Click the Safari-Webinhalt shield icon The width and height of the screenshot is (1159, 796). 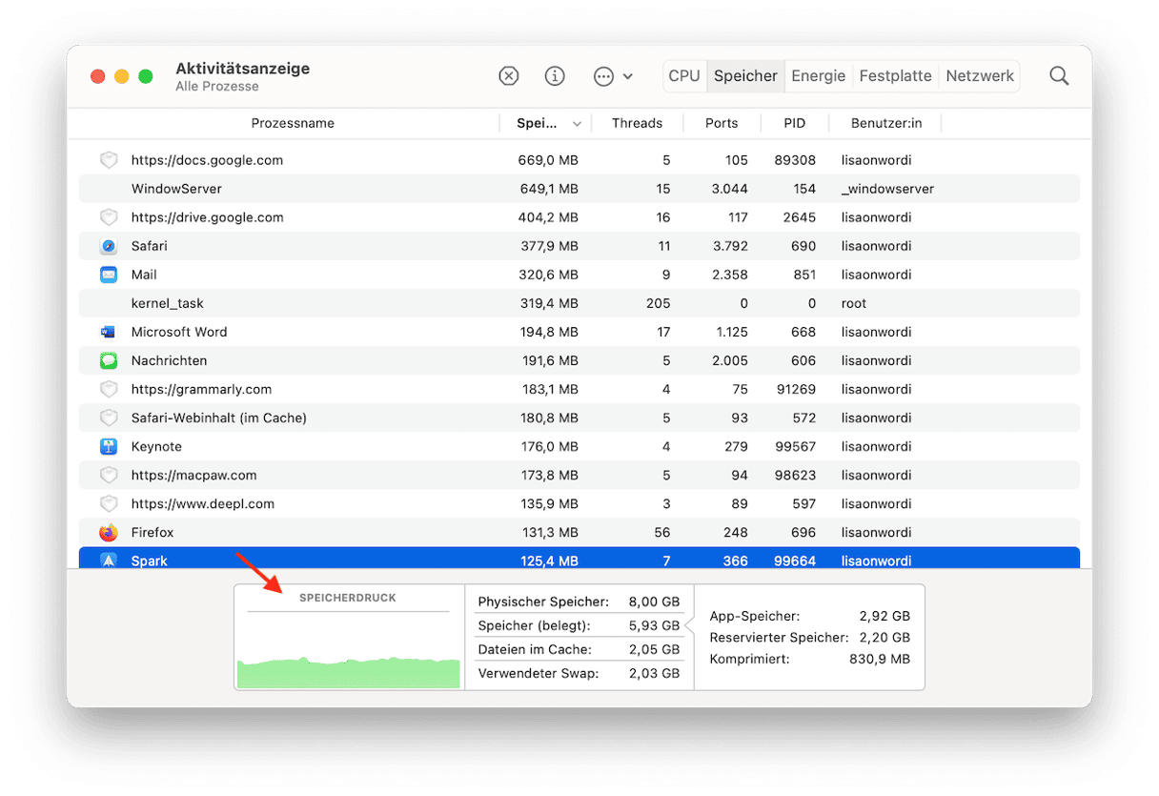pos(109,418)
